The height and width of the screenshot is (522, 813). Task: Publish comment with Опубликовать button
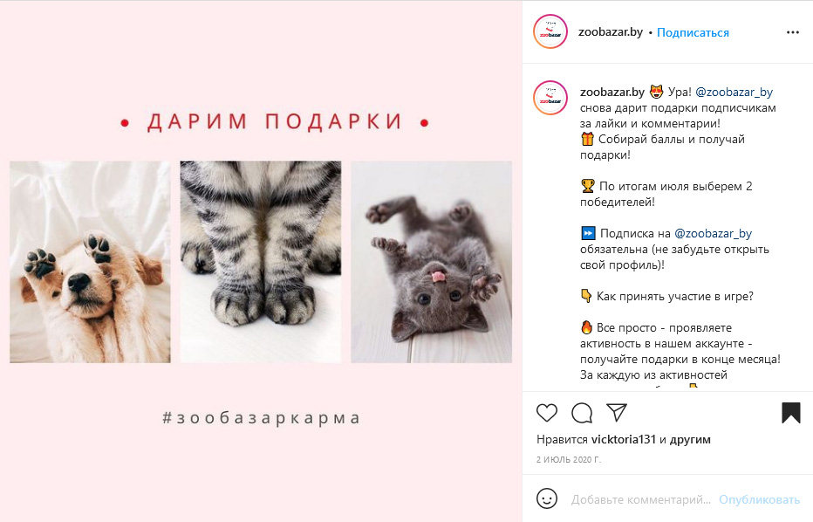pyautogui.click(x=759, y=499)
